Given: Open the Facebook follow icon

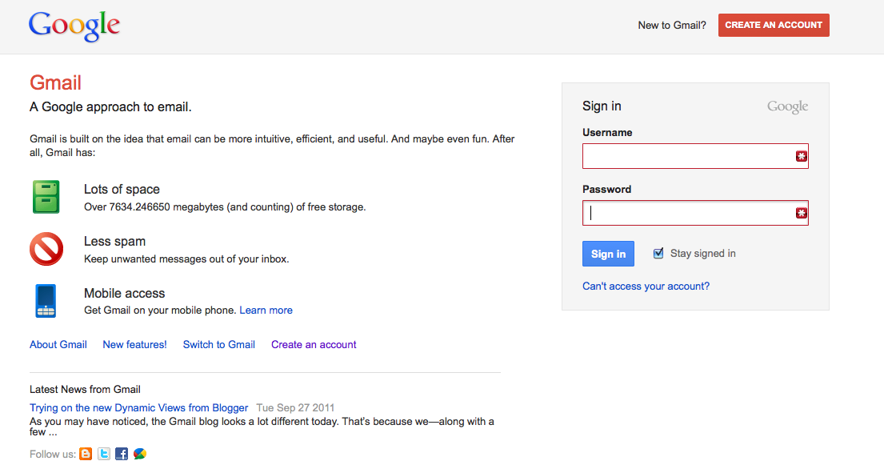Looking at the screenshot, I should pos(122,454).
